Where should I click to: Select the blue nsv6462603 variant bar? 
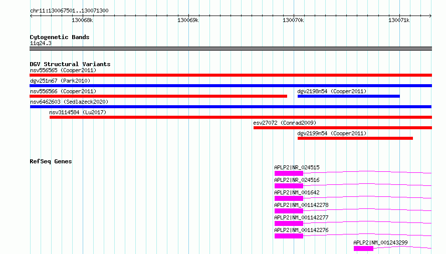(x=231, y=107)
